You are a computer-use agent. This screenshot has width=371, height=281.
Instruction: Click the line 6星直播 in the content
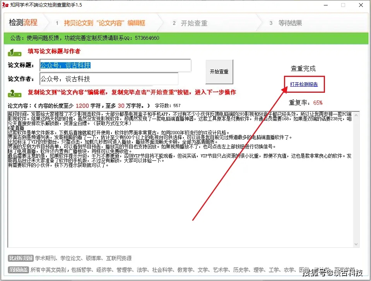coord(16,128)
